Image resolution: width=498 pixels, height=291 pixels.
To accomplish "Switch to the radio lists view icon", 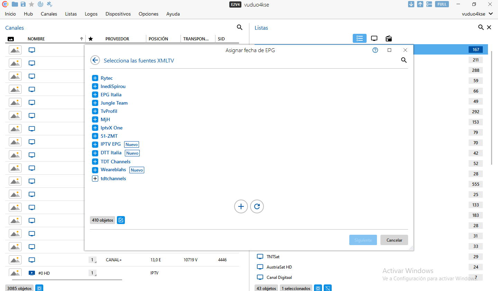I will coord(389,38).
